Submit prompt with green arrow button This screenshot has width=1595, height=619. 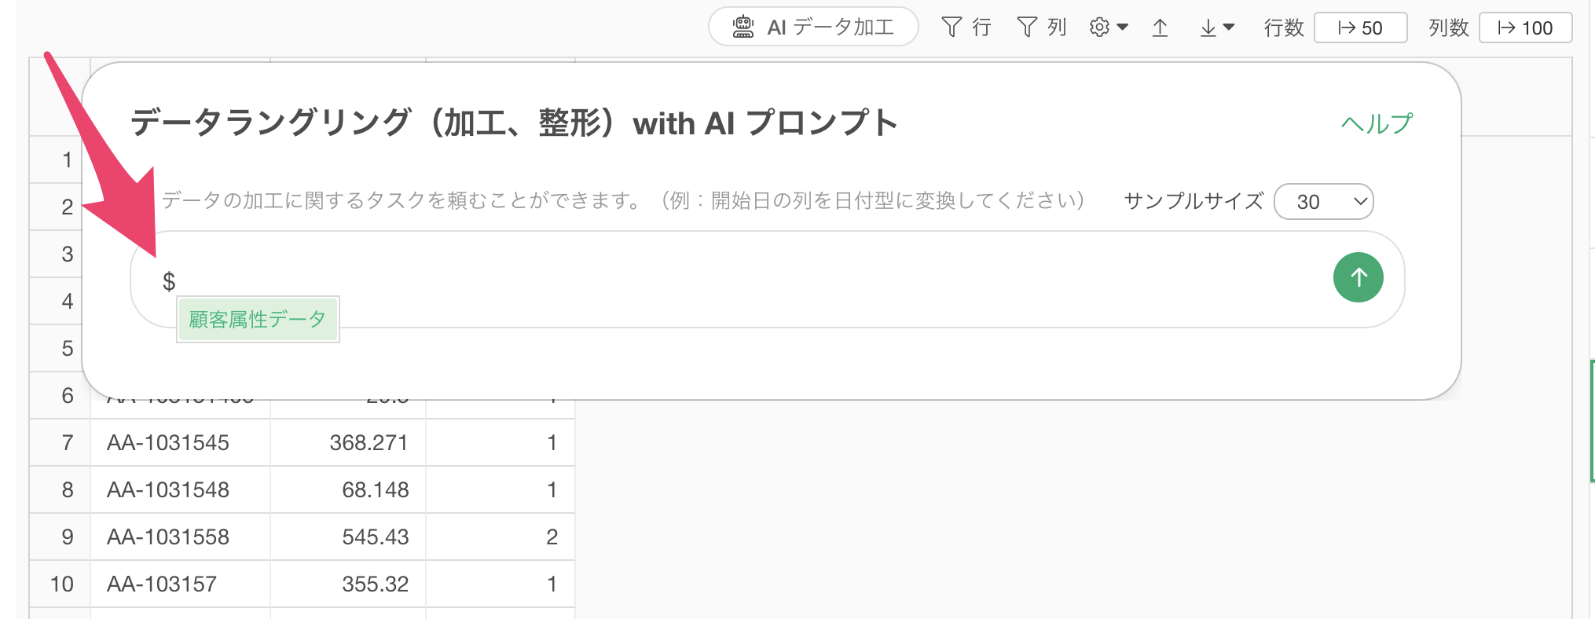click(x=1358, y=277)
